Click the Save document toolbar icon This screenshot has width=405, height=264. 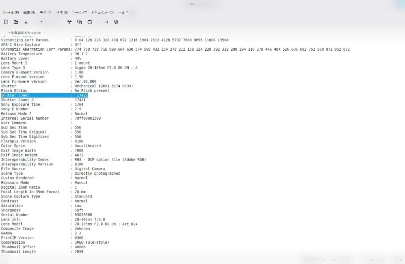(x=26, y=22)
